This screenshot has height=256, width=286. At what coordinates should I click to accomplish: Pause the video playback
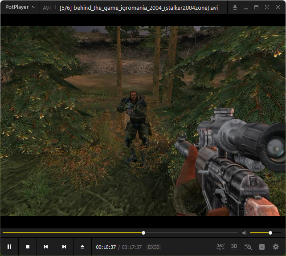click(x=9, y=247)
